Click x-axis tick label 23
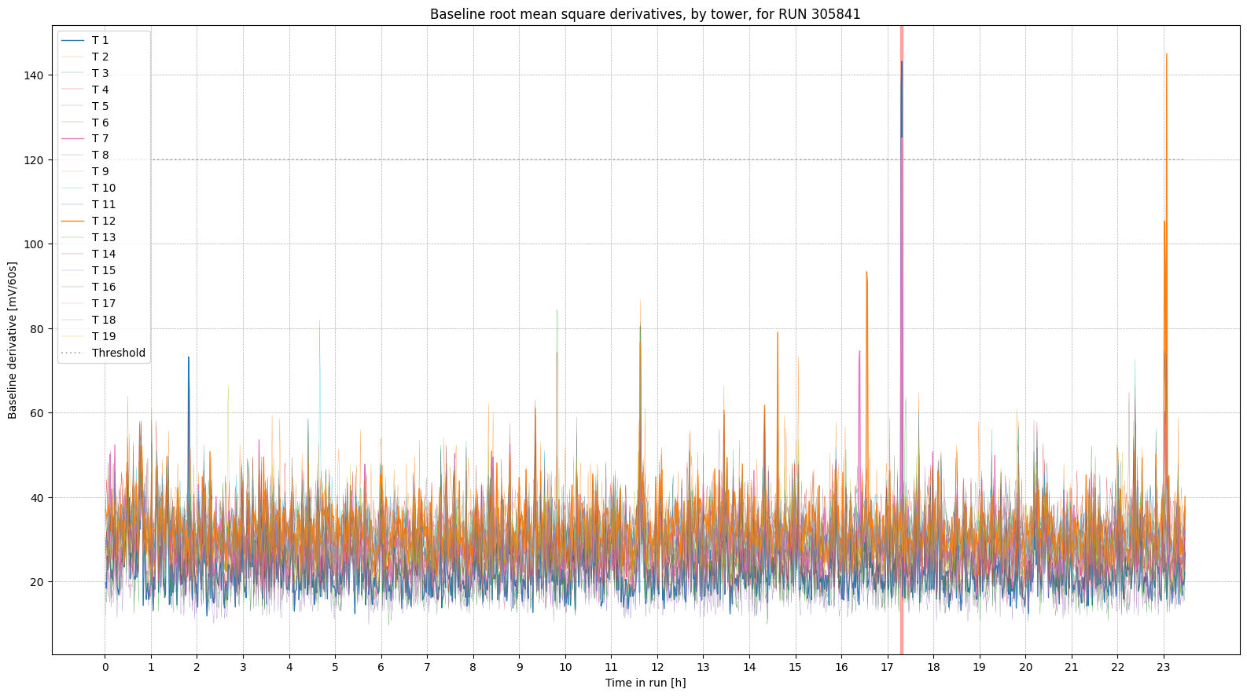 (x=1164, y=667)
